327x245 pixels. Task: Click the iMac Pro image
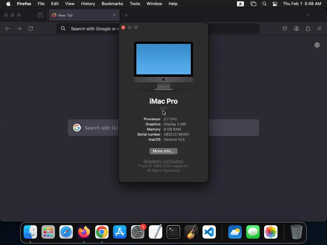coord(163,66)
